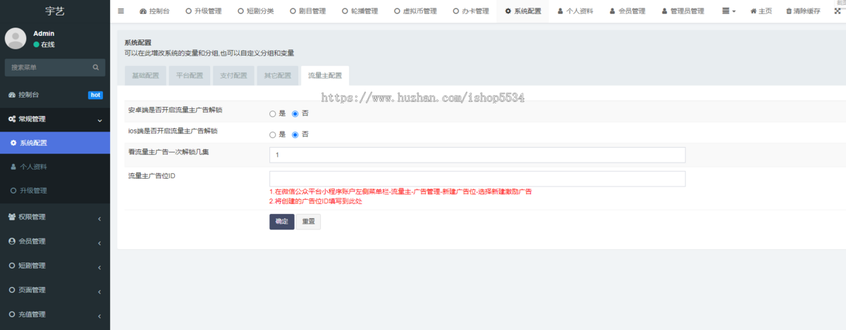
Task: Click the circle icon beside 页面管理
Action: 11,290
